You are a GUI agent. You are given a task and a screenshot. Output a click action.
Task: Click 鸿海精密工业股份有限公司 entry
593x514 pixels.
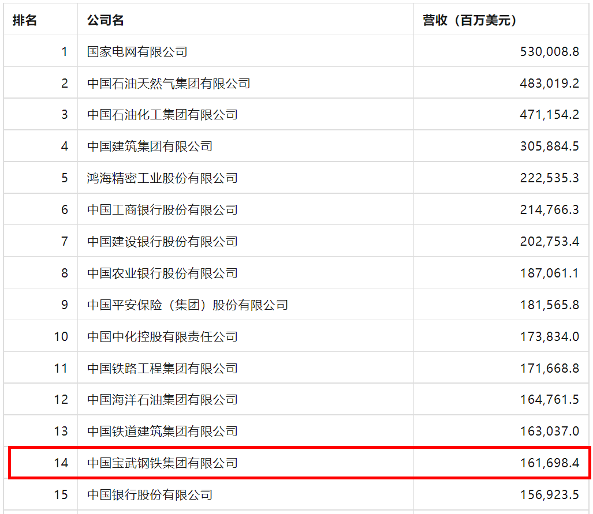[x=162, y=178]
